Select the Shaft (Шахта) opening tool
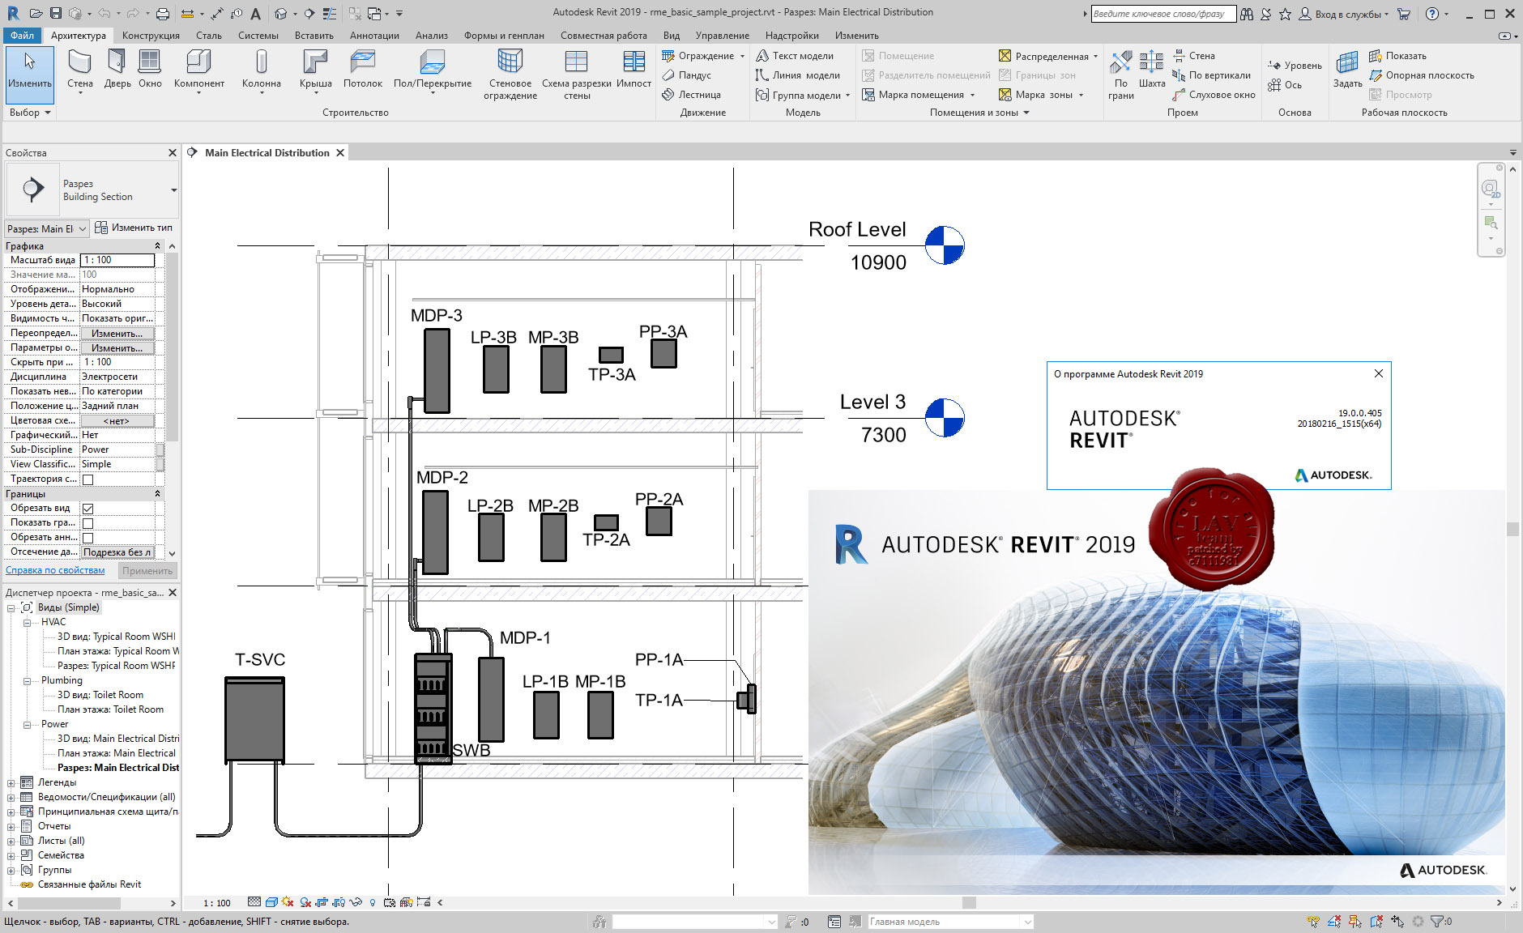The image size is (1523, 933). 1152,70
